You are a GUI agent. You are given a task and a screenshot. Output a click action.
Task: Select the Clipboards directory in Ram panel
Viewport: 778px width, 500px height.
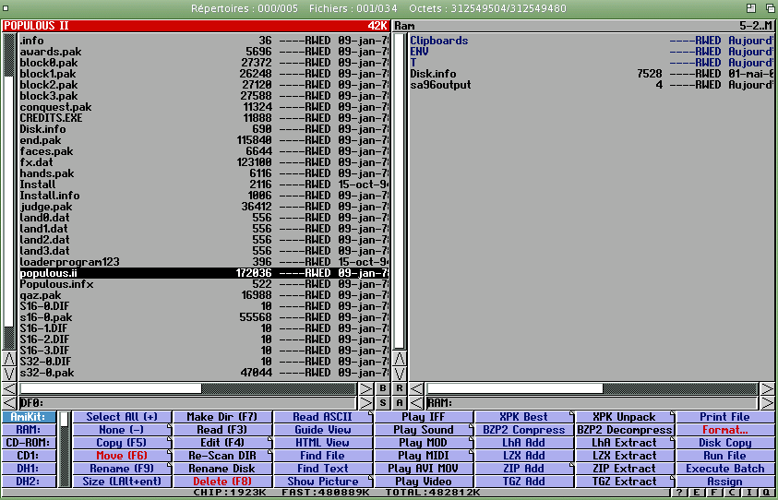pos(591,41)
